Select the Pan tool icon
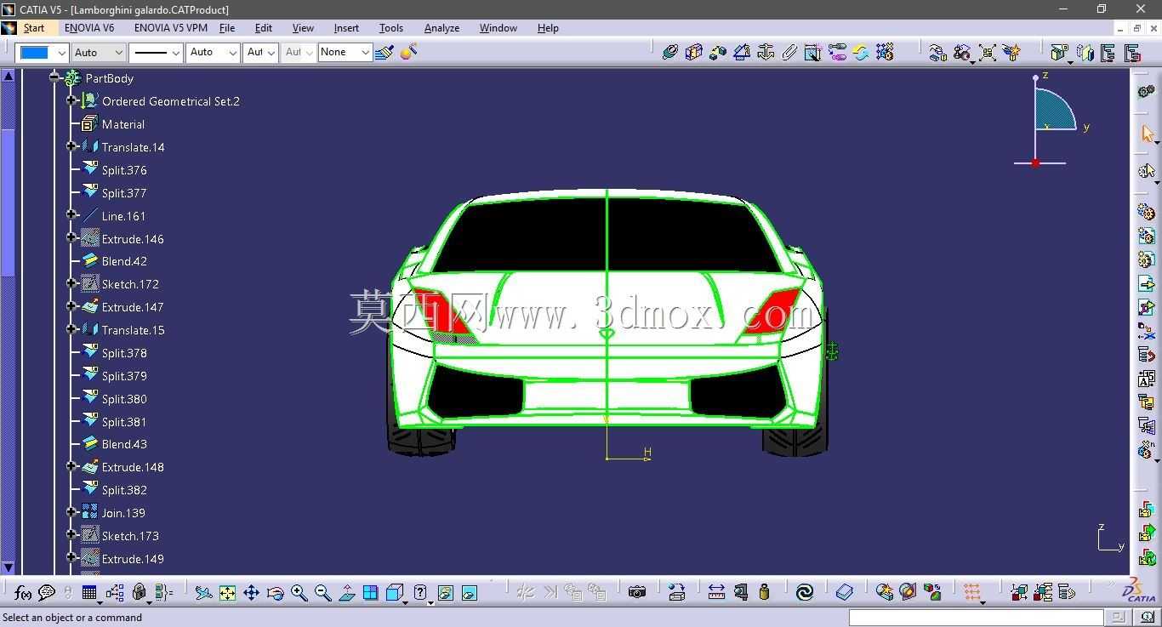1162x627 pixels. click(x=251, y=593)
